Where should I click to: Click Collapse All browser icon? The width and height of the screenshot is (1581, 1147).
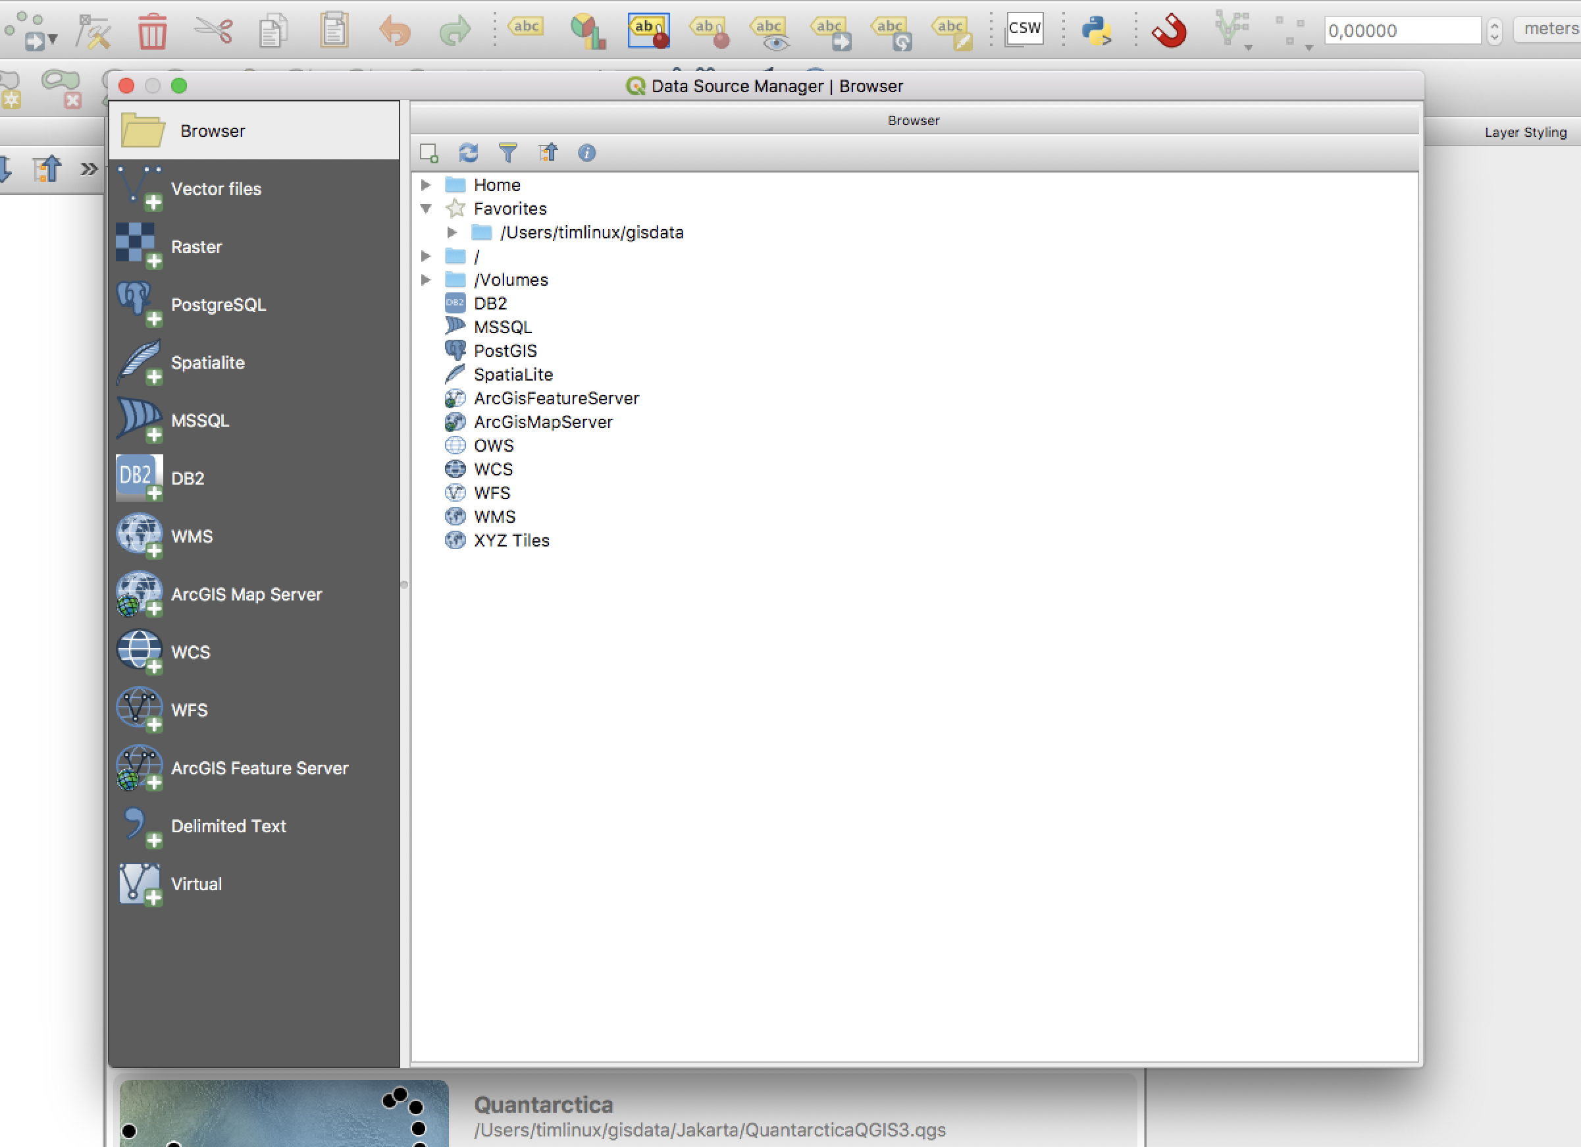click(548, 153)
